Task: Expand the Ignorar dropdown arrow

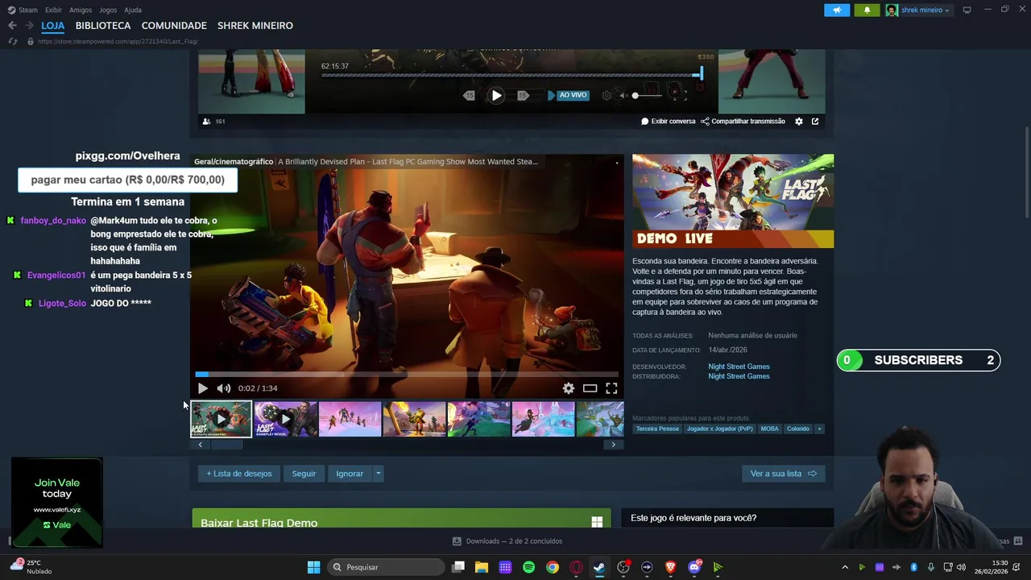Action: (x=378, y=474)
